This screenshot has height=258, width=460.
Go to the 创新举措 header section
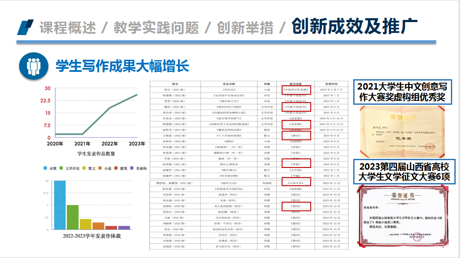(245, 27)
